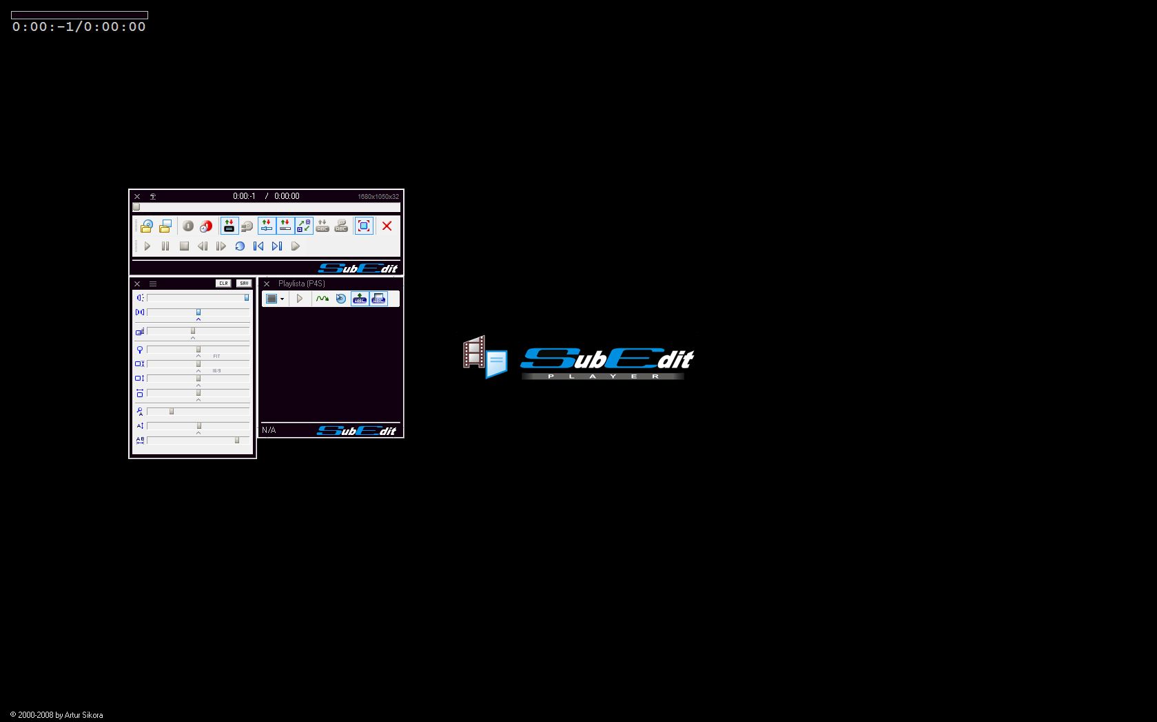The height and width of the screenshot is (722, 1157).
Task: Click the copyright Artur Sikora text
Action: tap(57, 715)
